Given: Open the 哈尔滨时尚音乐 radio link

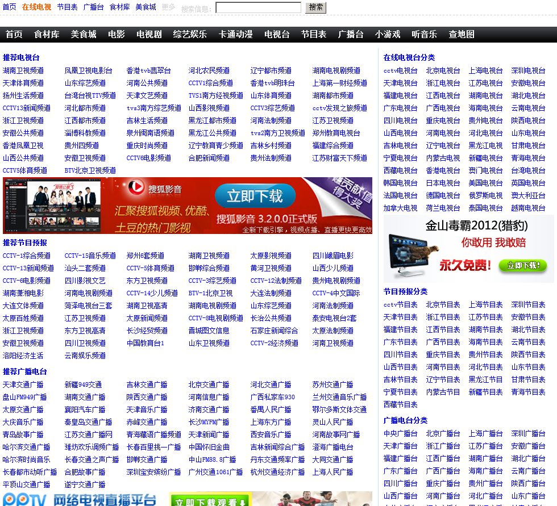Looking at the screenshot, I should point(27,459).
